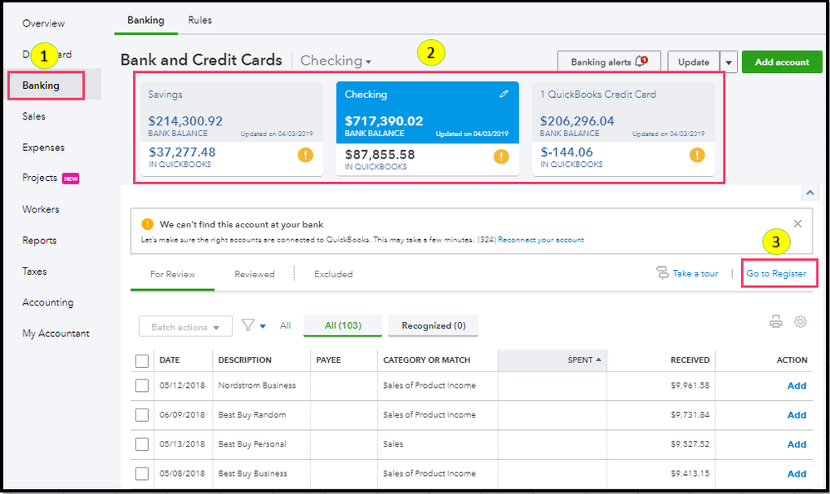Viewport: 830px width, 494px height.
Task: Click the filter funnel icon
Action: coord(248,325)
